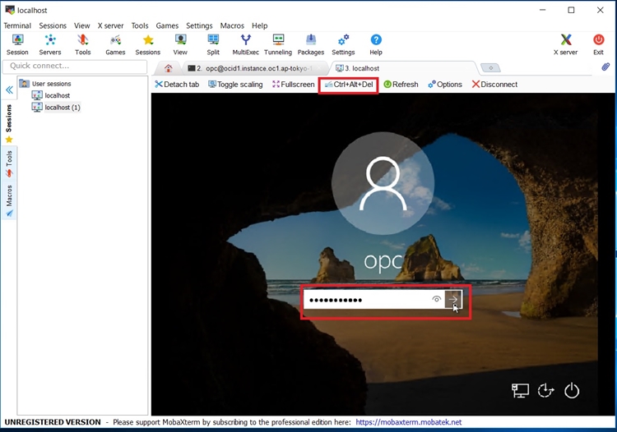Select the localhost (1) session
This screenshot has width=617, height=432.
62,108
